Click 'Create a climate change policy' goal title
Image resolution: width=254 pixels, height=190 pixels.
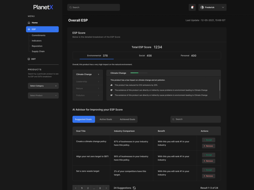tap(91, 141)
